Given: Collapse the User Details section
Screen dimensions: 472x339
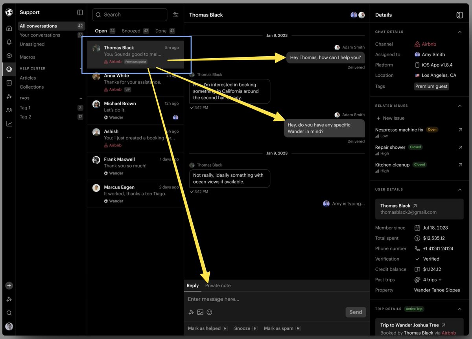Looking at the screenshot, I should coord(459,190).
